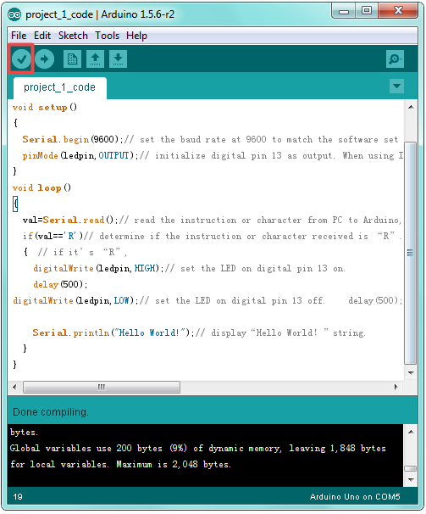Click the 'void loop()' line
The image size is (426, 514).
point(41,187)
